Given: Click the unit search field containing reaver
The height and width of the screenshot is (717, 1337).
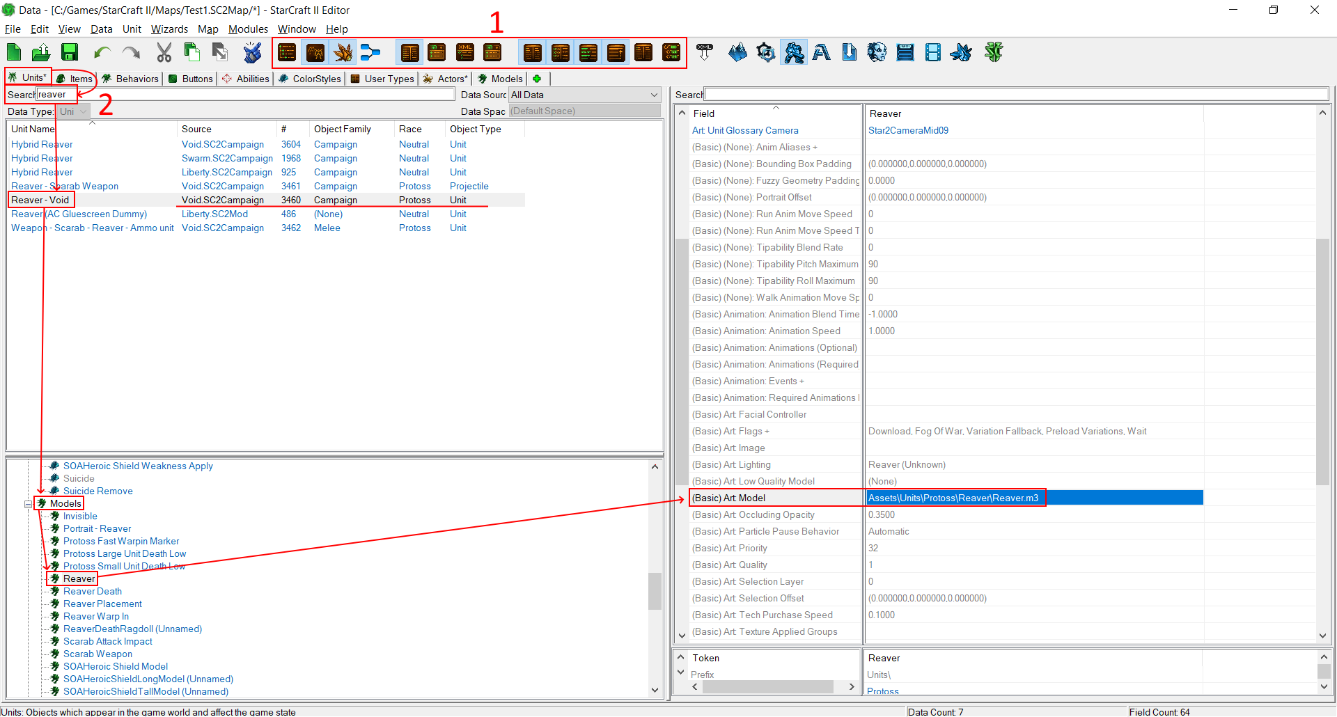Looking at the screenshot, I should click(245, 95).
